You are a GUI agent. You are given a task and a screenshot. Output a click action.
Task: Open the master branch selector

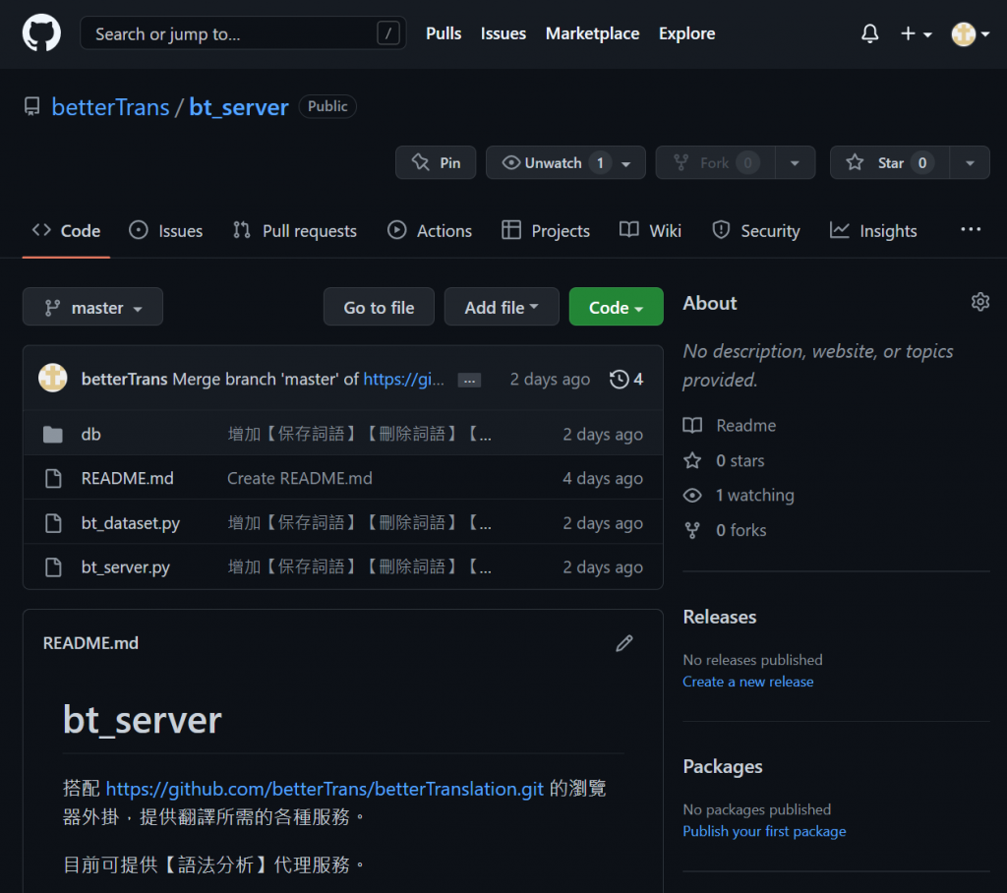pyautogui.click(x=92, y=307)
